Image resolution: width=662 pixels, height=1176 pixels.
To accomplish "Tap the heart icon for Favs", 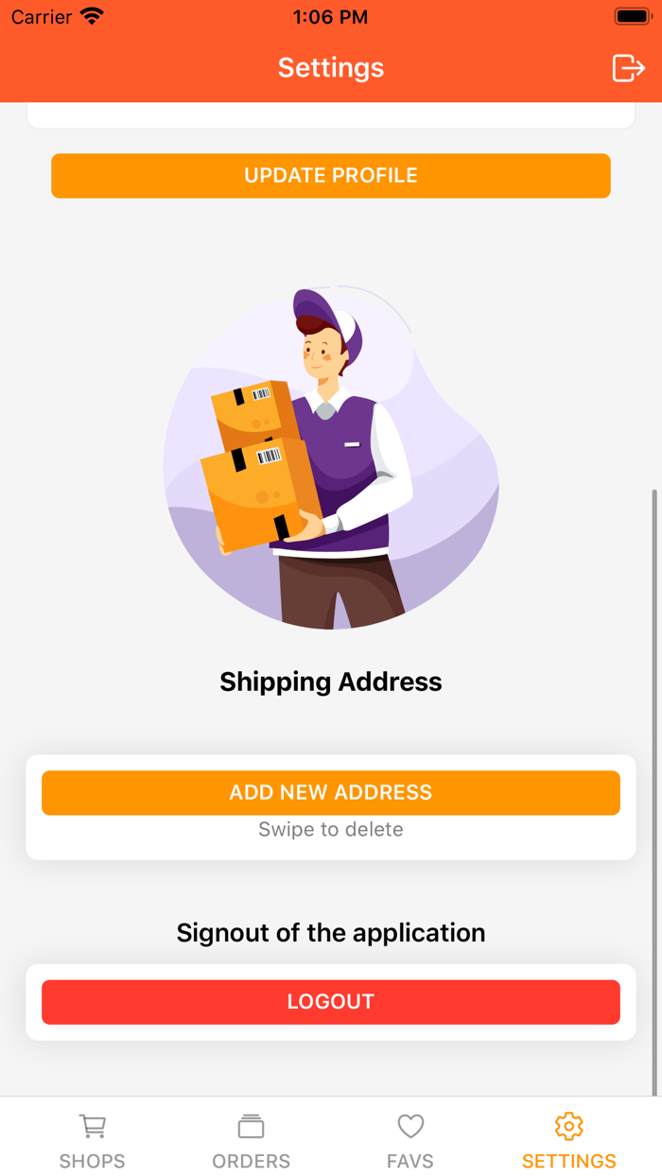I will click(410, 1126).
